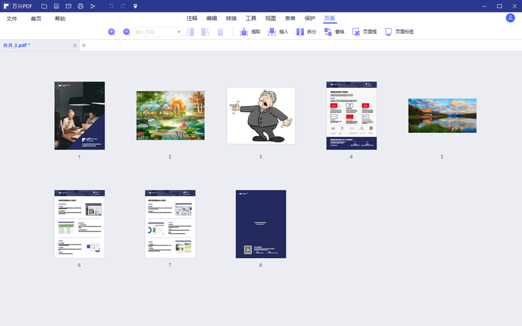Click the zoom in magnifier icon
Image resolution: width=522 pixels, height=326 pixels.
[112, 31]
